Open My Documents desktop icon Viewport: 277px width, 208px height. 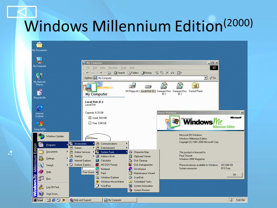point(40,46)
